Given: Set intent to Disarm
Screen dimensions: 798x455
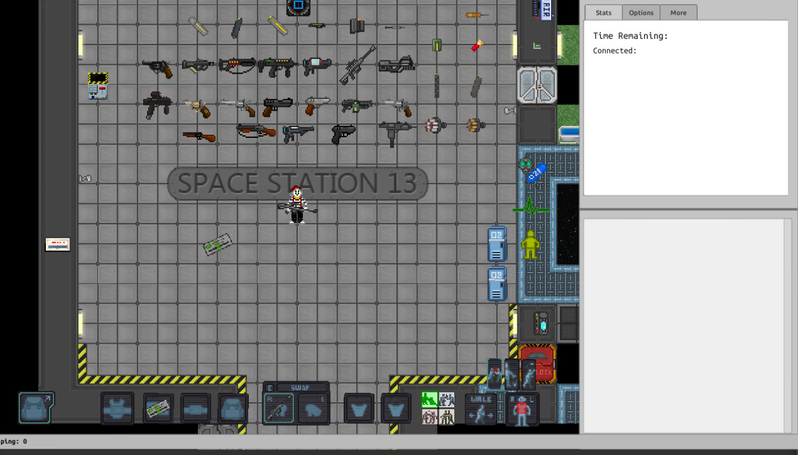Looking at the screenshot, I should pyautogui.click(x=446, y=399).
